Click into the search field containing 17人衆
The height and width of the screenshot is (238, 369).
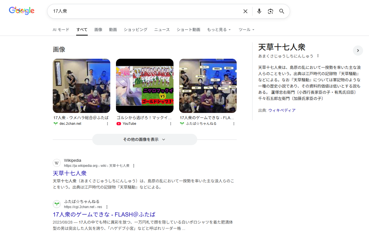point(141,11)
